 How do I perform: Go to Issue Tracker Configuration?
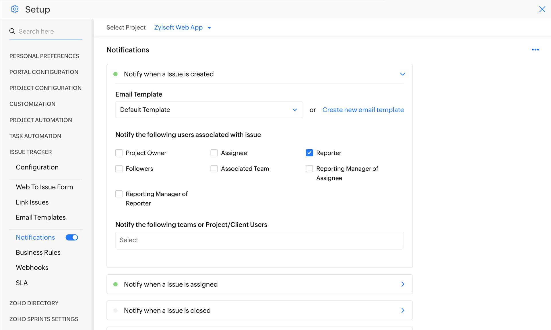pos(37,167)
